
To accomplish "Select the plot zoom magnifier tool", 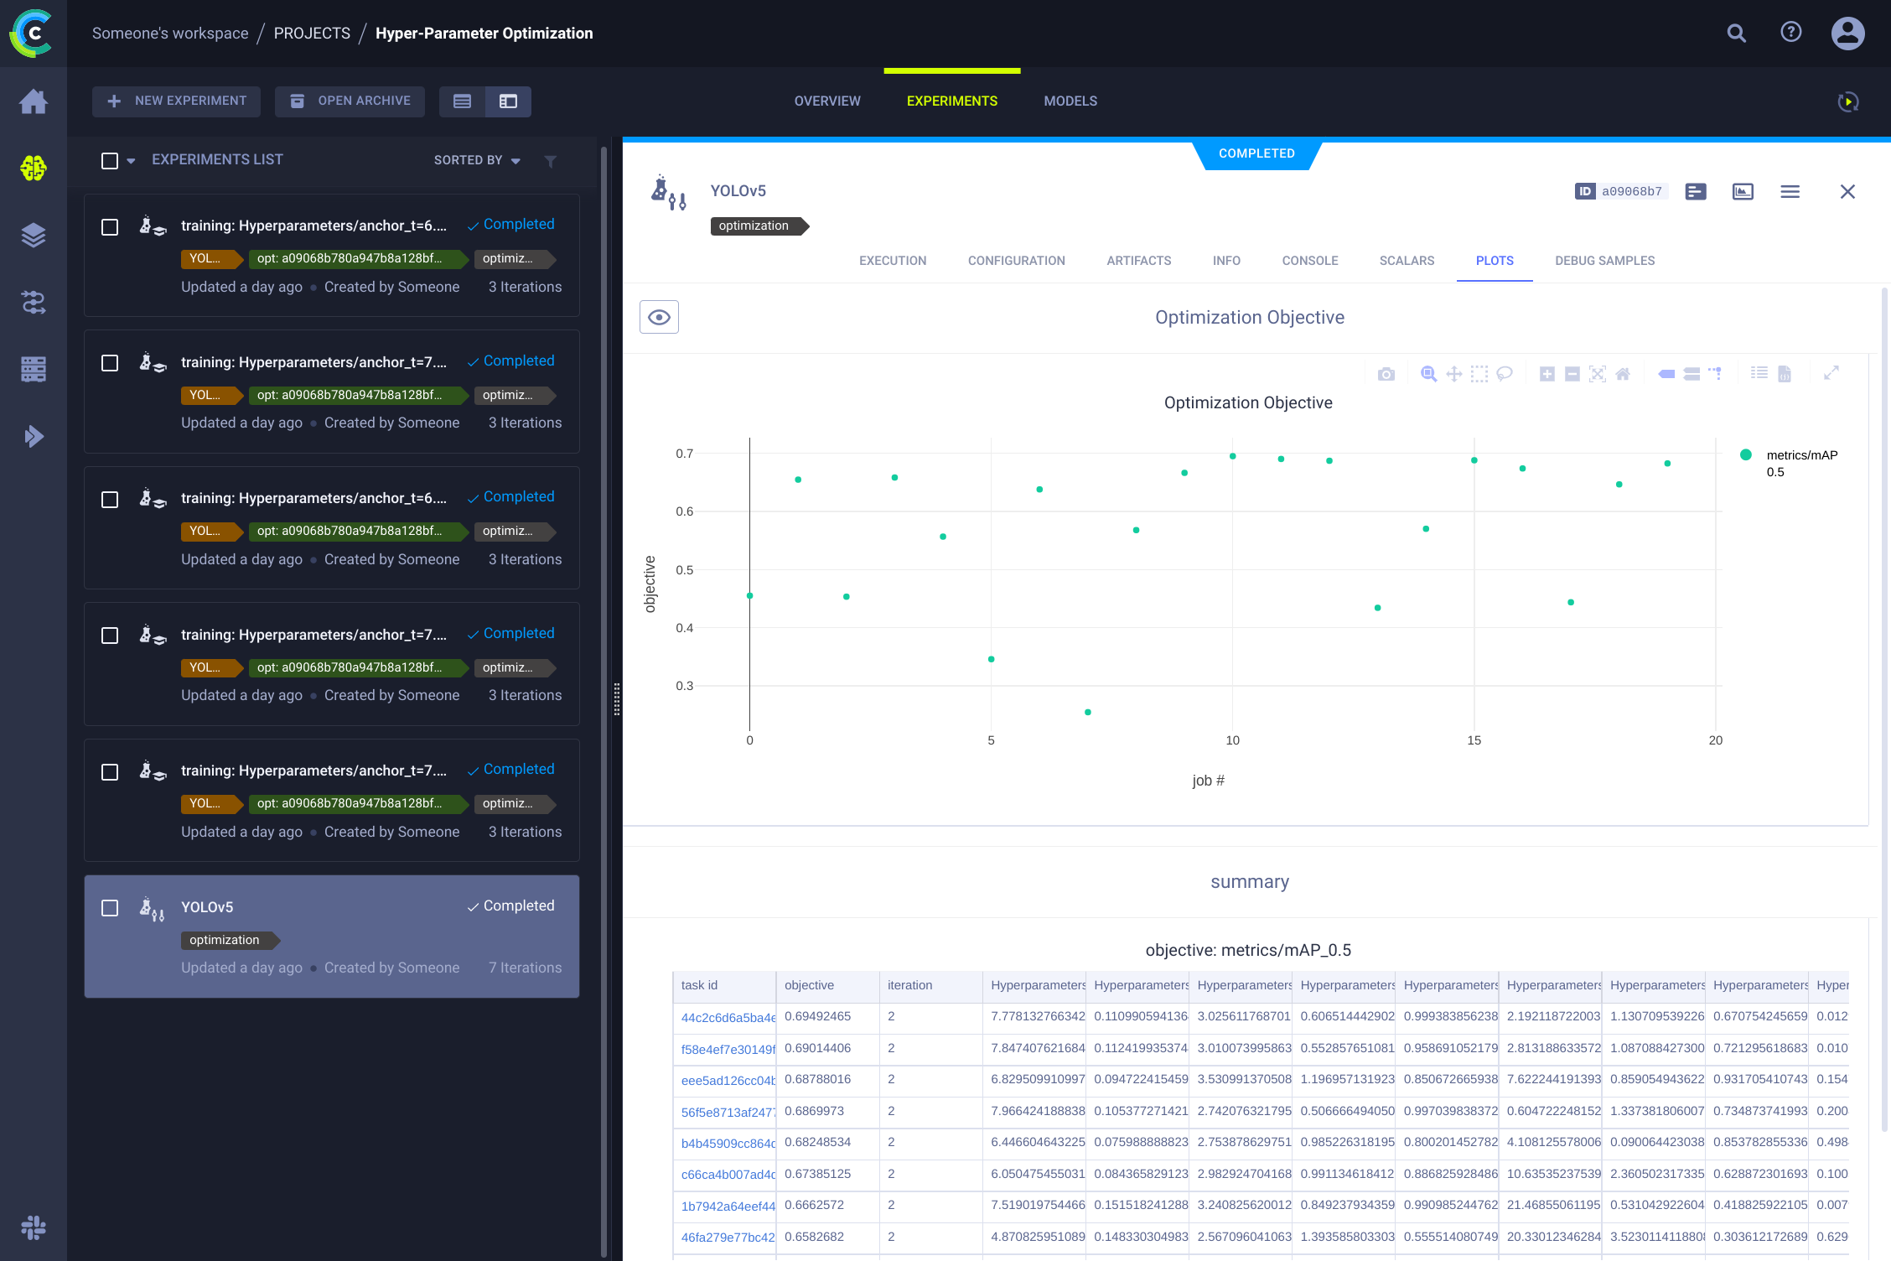I will pyautogui.click(x=1428, y=374).
